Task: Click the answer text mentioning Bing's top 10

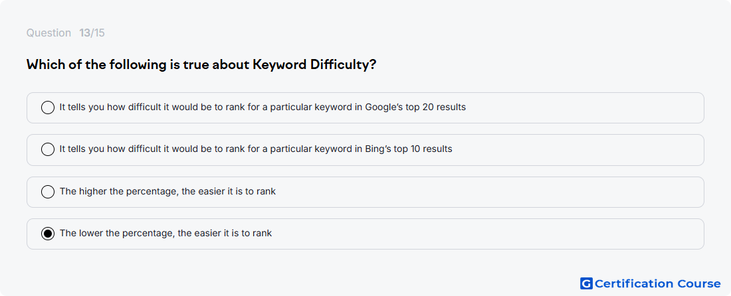Action: 256,149
